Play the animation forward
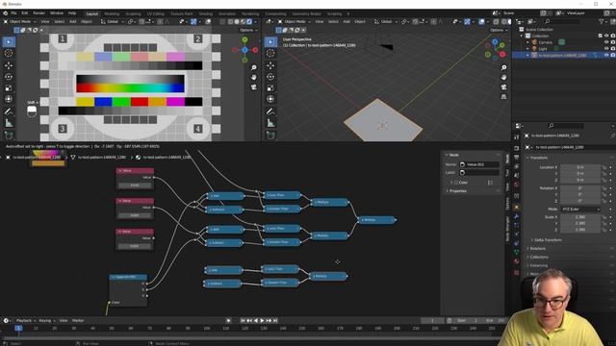Image resolution: width=616 pixels, height=346 pixels. click(262, 320)
